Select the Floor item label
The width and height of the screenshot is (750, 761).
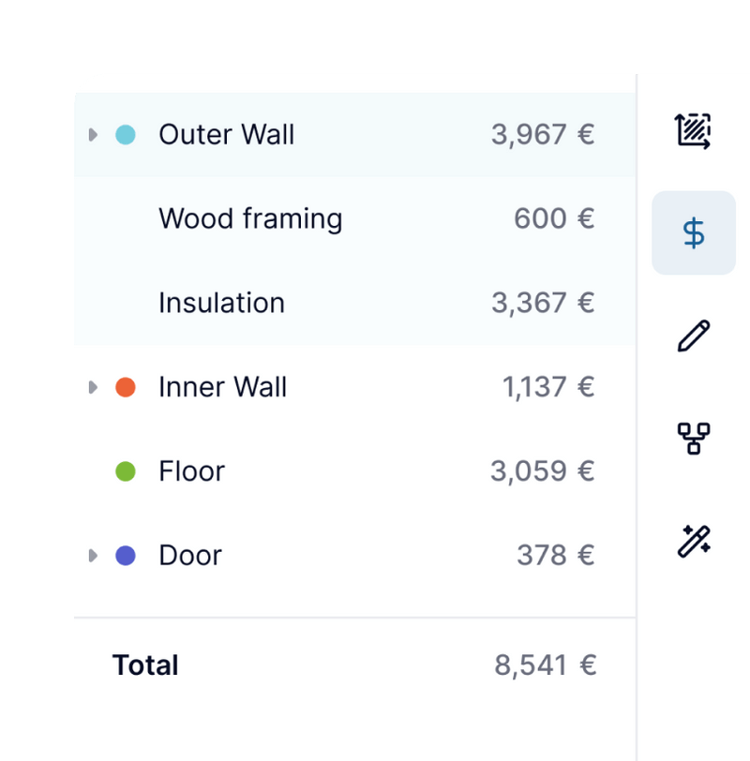pyautogui.click(x=191, y=471)
